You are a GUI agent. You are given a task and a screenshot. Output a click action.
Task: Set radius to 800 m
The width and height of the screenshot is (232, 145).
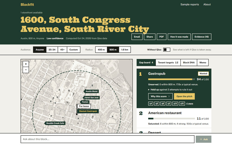pyautogui.click(x=113, y=49)
